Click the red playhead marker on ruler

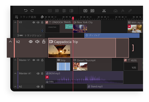click(73, 18)
